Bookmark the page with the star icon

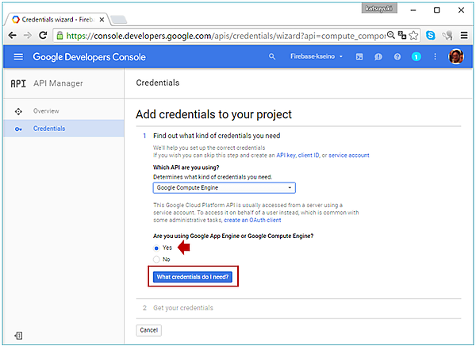coord(413,36)
